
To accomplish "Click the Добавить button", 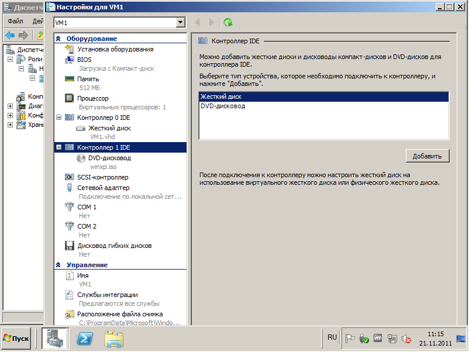I will click(427, 156).
